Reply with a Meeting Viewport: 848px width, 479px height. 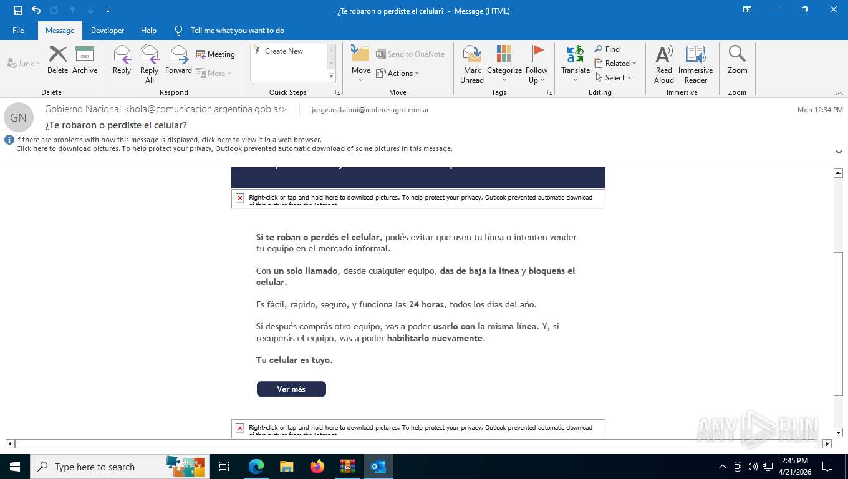[216, 54]
